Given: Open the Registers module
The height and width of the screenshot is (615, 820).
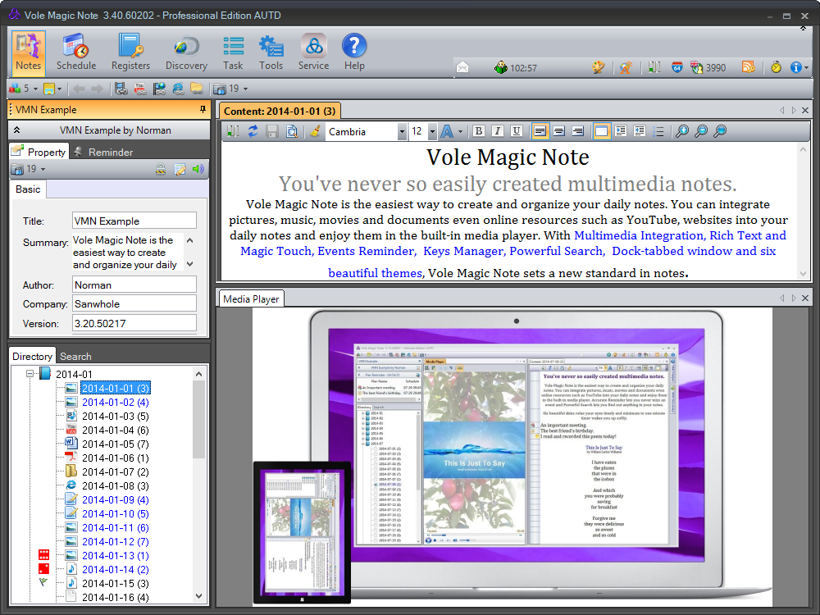Looking at the screenshot, I should tap(130, 51).
